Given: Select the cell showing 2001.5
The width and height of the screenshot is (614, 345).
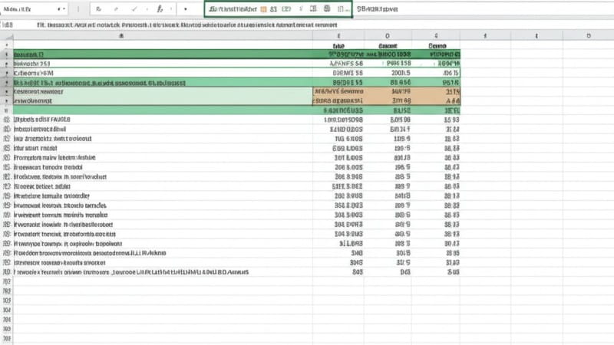Looking at the screenshot, I should pyautogui.click(x=388, y=73).
